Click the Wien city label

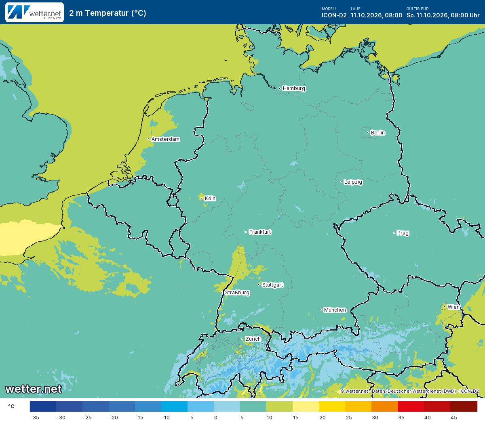[453, 307]
